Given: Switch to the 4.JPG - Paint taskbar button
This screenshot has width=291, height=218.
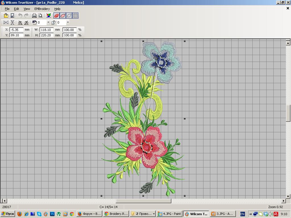Looking at the screenshot, I should point(170,214).
